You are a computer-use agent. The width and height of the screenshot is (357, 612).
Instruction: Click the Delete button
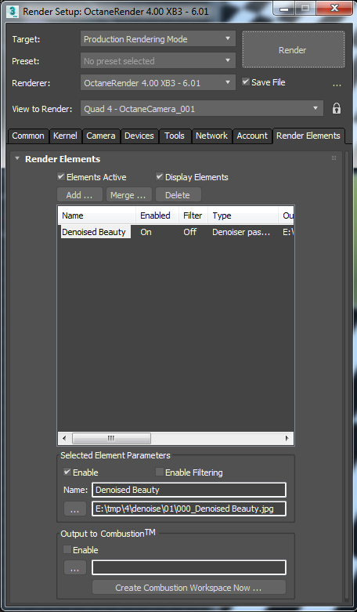tap(178, 195)
